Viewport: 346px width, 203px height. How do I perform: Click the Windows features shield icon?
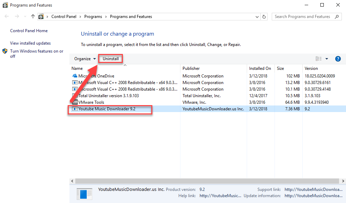click(5, 51)
